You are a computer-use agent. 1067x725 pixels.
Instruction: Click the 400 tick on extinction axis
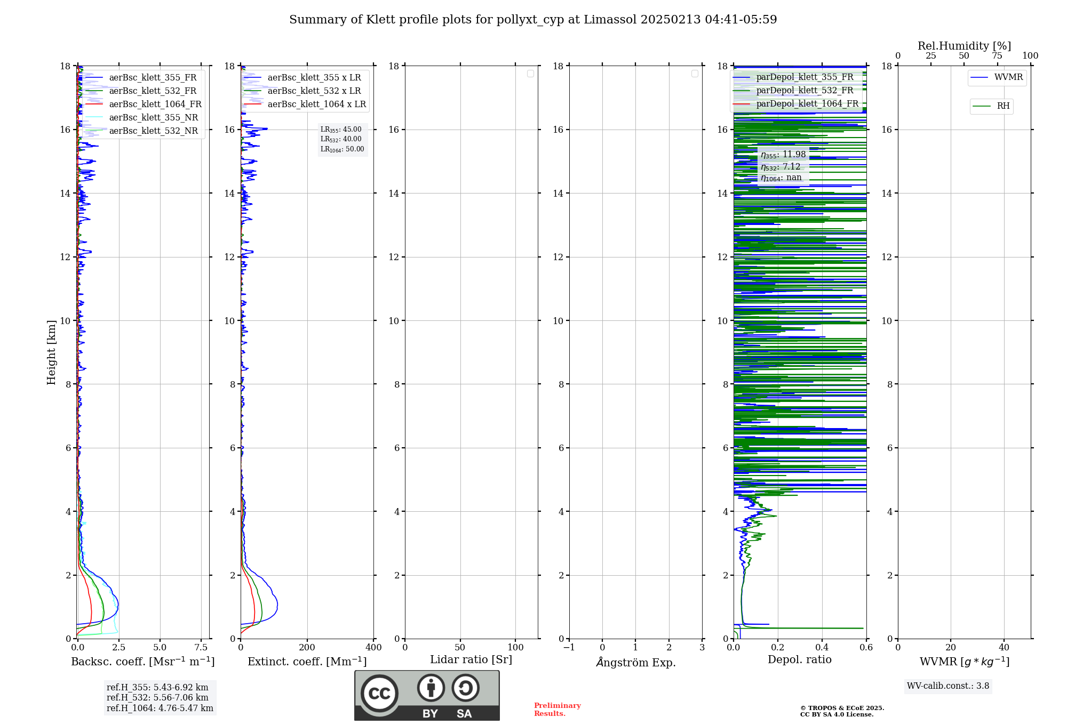pyautogui.click(x=373, y=648)
